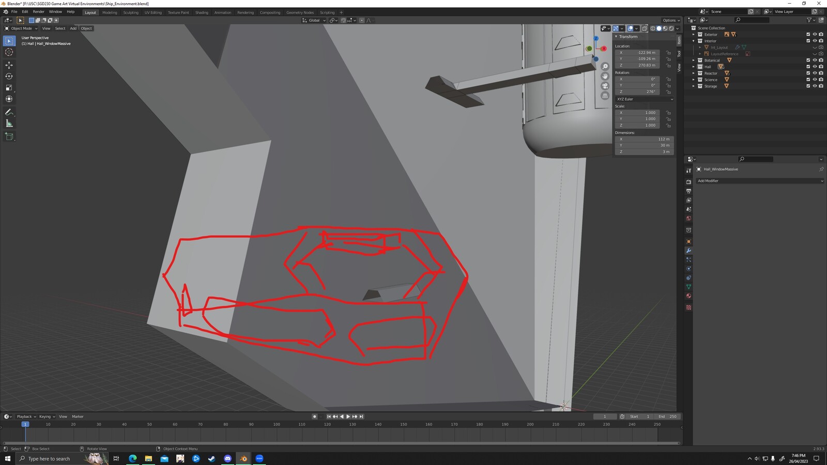The width and height of the screenshot is (827, 465).
Task: Open the File menu
Action: [x=14, y=12]
